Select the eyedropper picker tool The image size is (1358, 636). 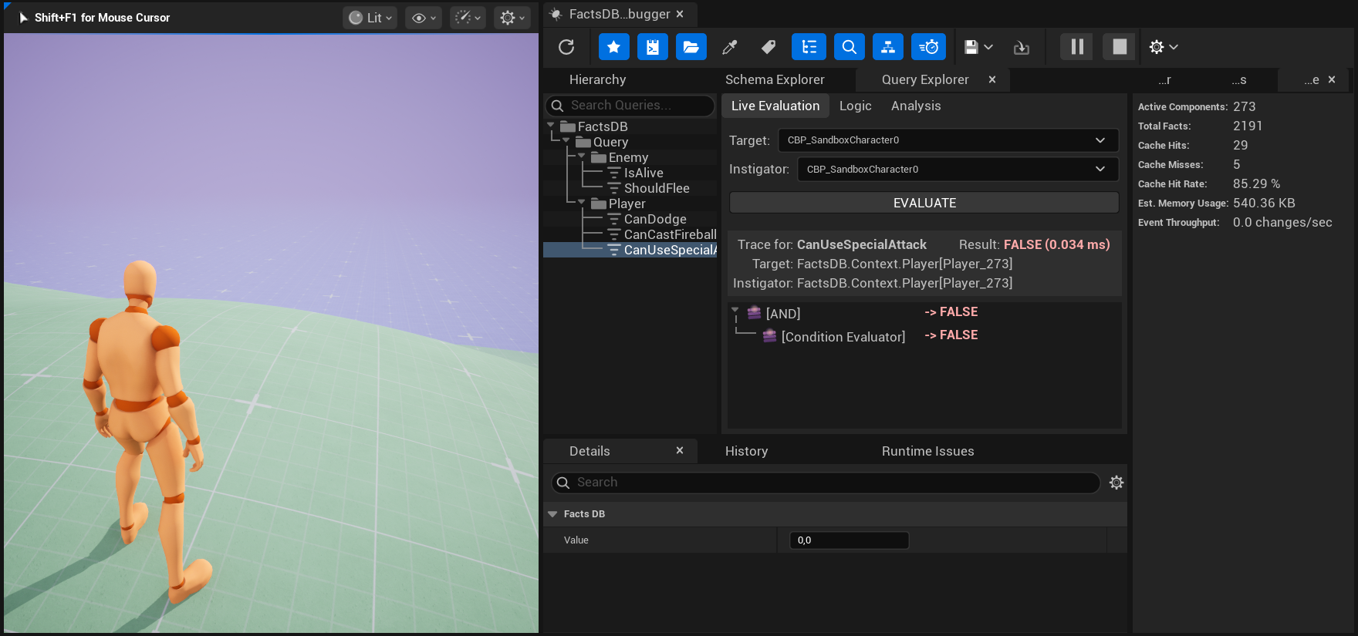click(729, 47)
